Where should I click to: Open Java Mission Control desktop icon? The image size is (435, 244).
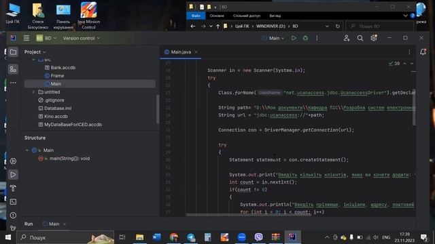(x=88, y=16)
